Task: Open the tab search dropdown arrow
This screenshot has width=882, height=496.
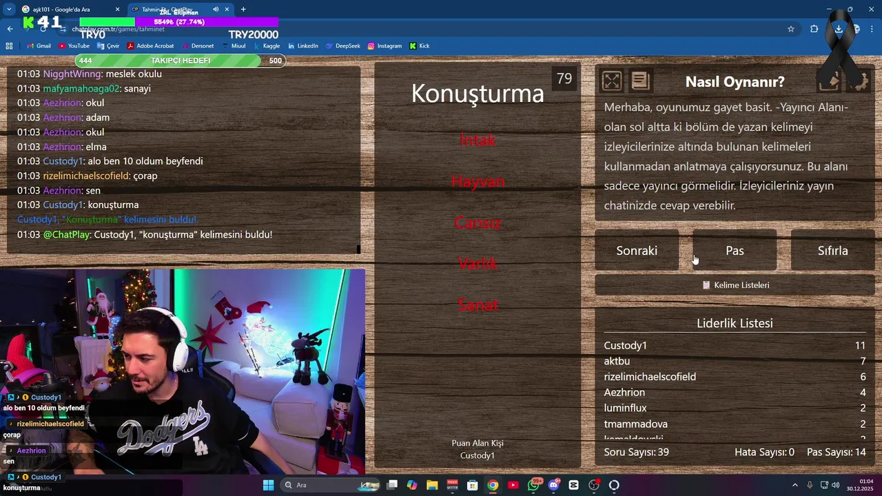Action: (9, 10)
